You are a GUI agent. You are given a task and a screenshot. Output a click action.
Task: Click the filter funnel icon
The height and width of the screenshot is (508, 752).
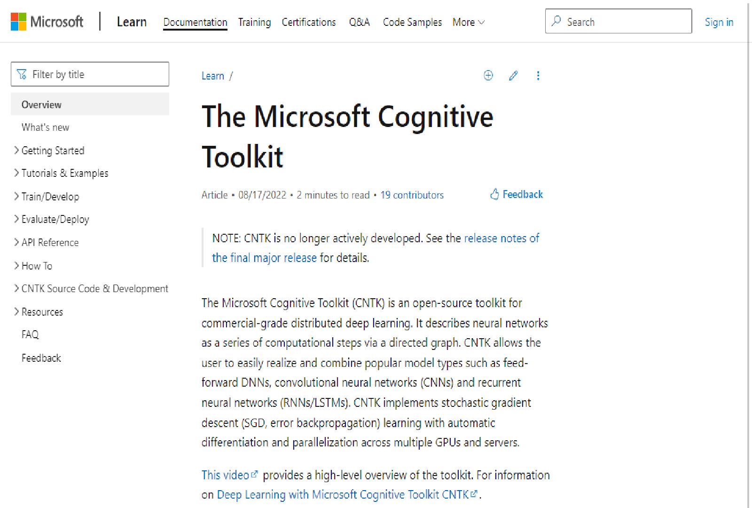[x=22, y=74]
